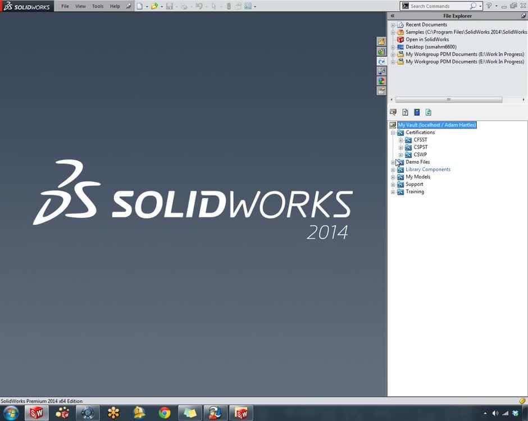Image resolution: width=528 pixels, height=421 pixels.
Task: Open the vault Help icon
Action: (405, 112)
